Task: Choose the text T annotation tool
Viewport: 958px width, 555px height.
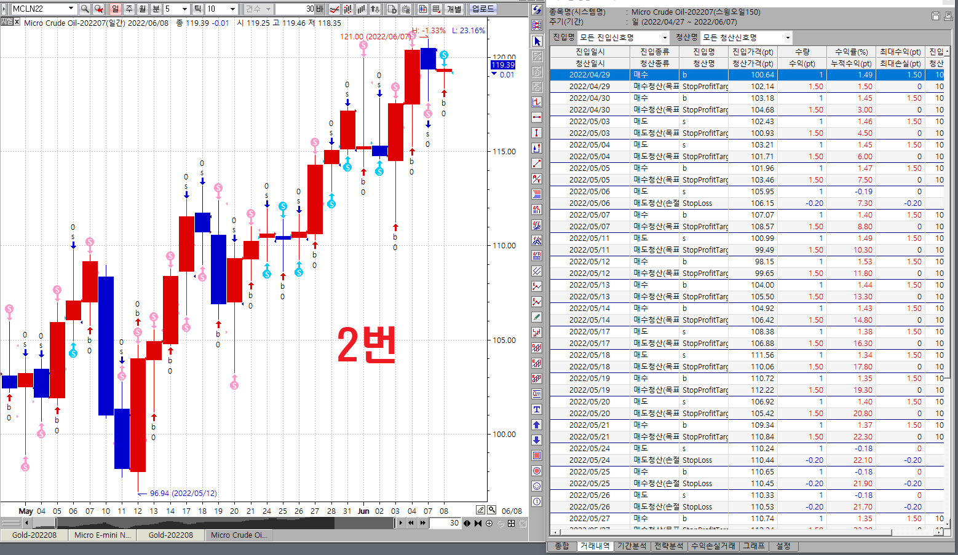Action: click(x=537, y=409)
